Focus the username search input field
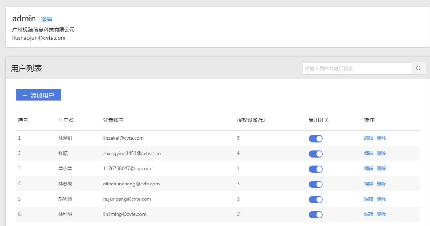The width and height of the screenshot is (430, 226). click(356, 68)
